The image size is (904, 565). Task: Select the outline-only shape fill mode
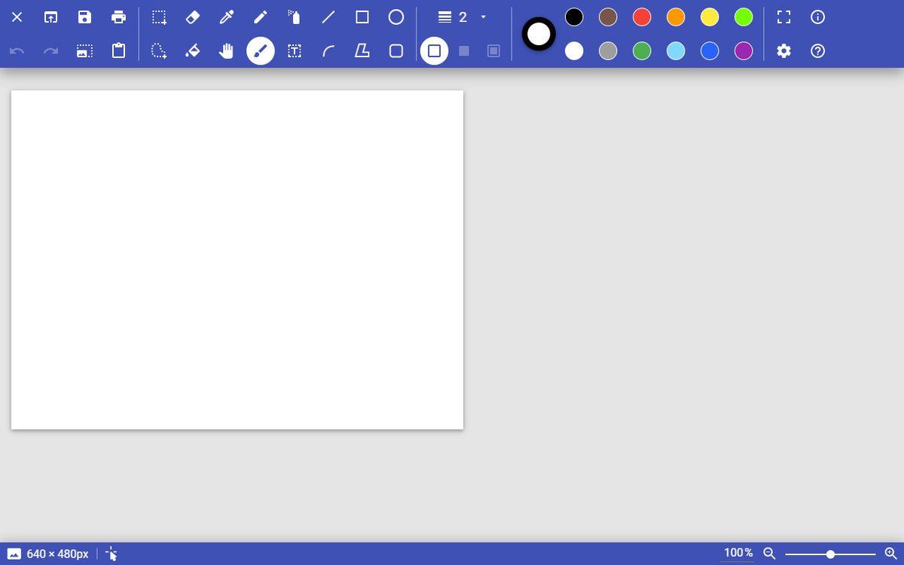click(434, 51)
